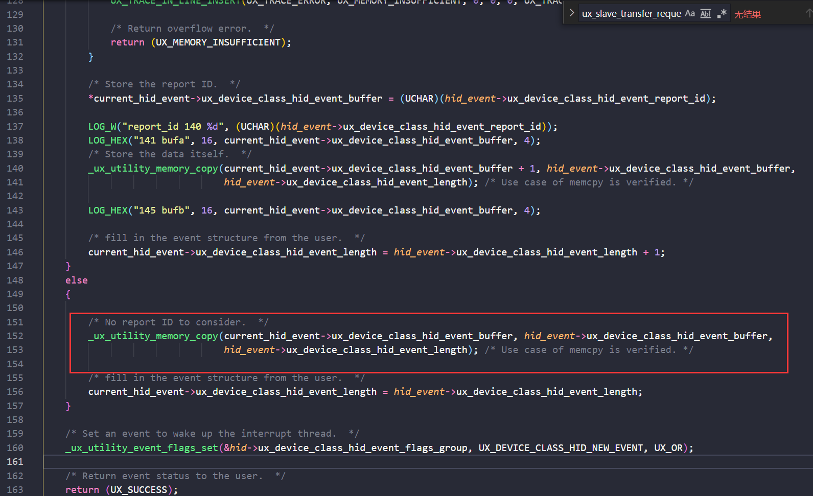This screenshot has height=496, width=813.
Task: Click the comment 'Store the report ID.'
Action: tap(164, 84)
